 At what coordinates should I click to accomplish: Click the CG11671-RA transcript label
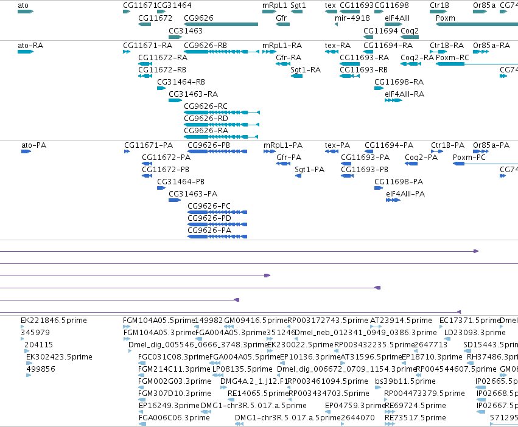pyautogui.click(x=147, y=45)
